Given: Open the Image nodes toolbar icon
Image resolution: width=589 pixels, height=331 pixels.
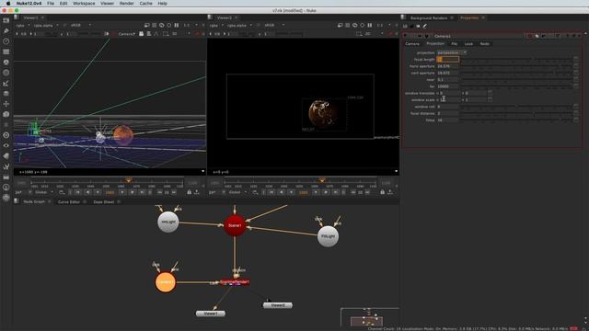Looking at the screenshot, I should tap(6, 20).
